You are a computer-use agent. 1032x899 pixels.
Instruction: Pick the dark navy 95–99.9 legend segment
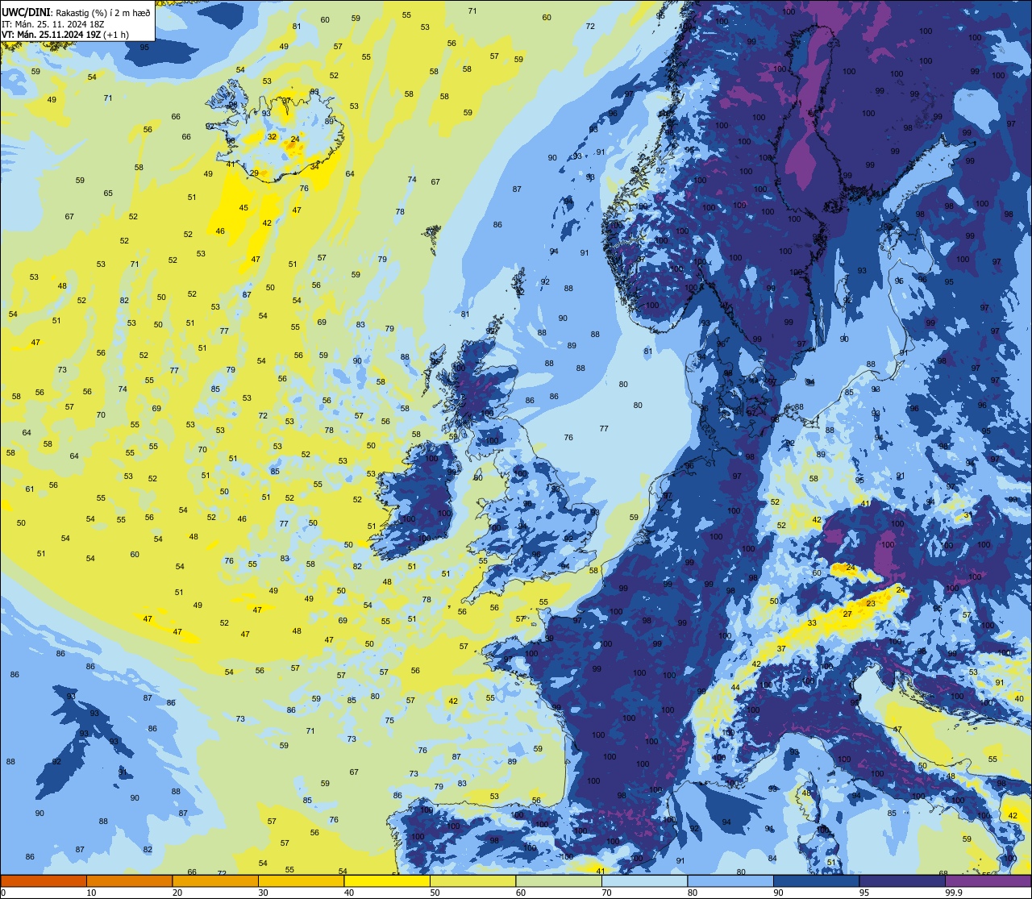pos(902,880)
